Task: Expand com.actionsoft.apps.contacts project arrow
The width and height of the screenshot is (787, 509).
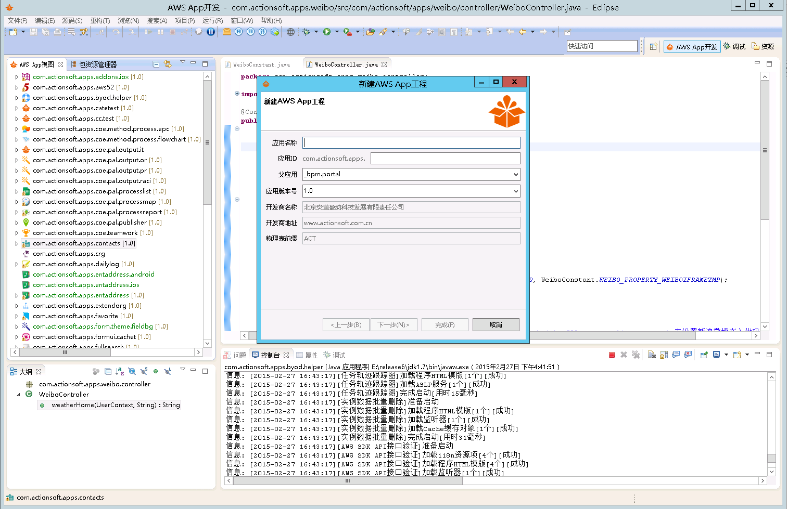Action: coord(17,243)
